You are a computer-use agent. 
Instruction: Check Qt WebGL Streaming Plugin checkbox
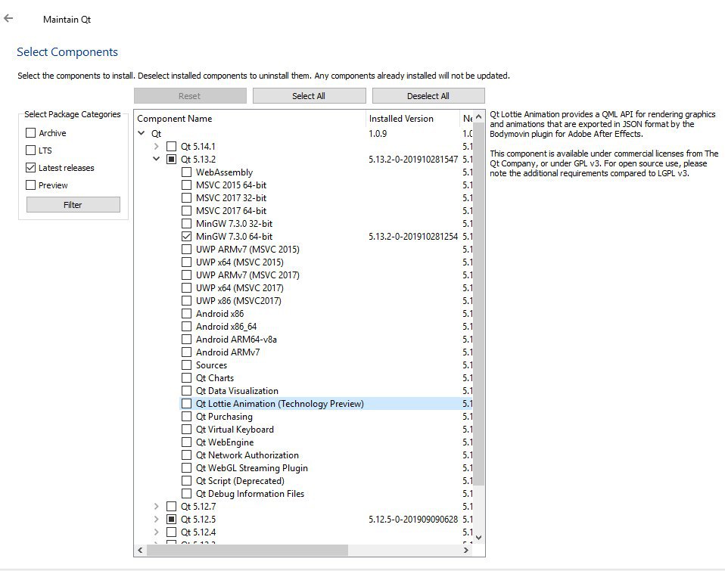tap(186, 468)
